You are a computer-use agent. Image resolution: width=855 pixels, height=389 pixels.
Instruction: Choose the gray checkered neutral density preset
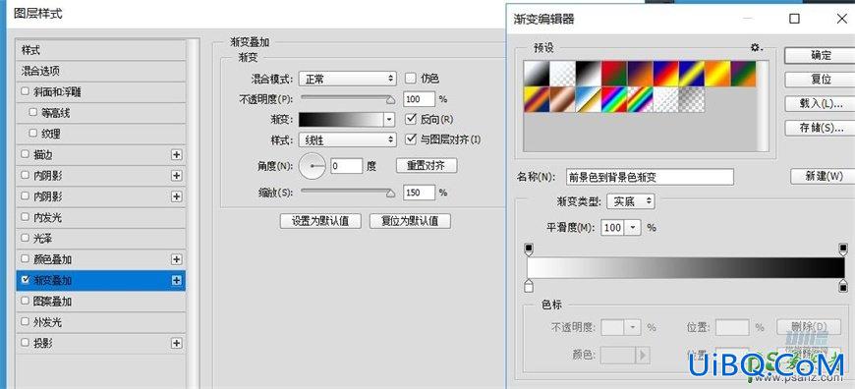click(692, 99)
